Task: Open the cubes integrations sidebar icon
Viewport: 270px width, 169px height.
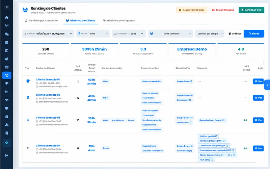Action: [7, 125]
